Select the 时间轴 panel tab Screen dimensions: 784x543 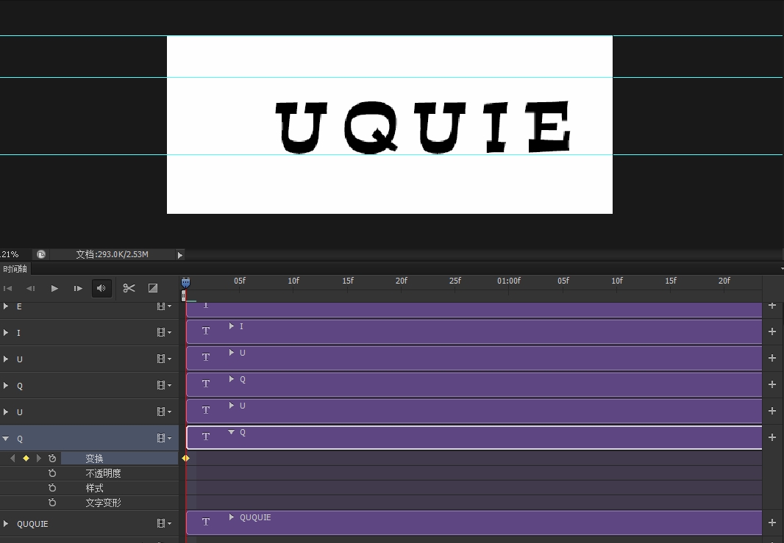(15, 270)
